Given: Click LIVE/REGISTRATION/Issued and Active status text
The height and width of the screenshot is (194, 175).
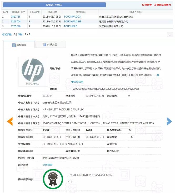Looking at the screenshot, I should pyautogui.click(x=91, y=175).
